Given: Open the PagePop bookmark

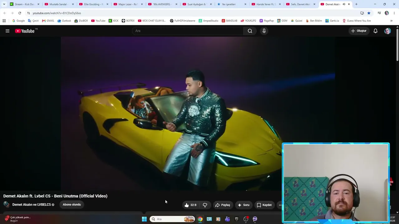Looking at the screenshot, I should 267,21.
